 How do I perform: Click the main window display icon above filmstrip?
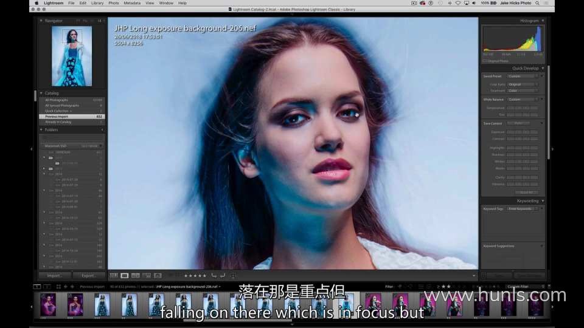(37, 286)
